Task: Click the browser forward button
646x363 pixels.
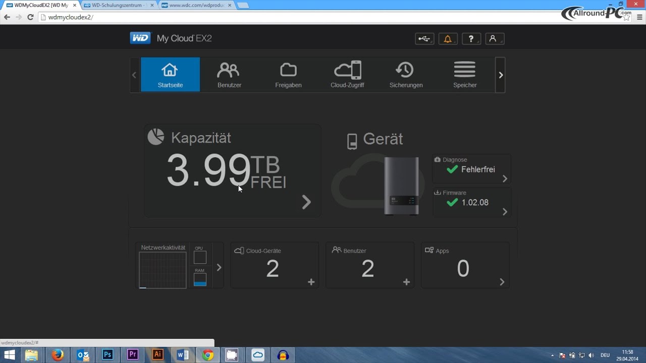Action: [x=19, y=17]
